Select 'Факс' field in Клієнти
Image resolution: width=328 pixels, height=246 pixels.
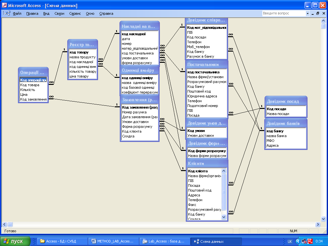click(x=204, y=205)
